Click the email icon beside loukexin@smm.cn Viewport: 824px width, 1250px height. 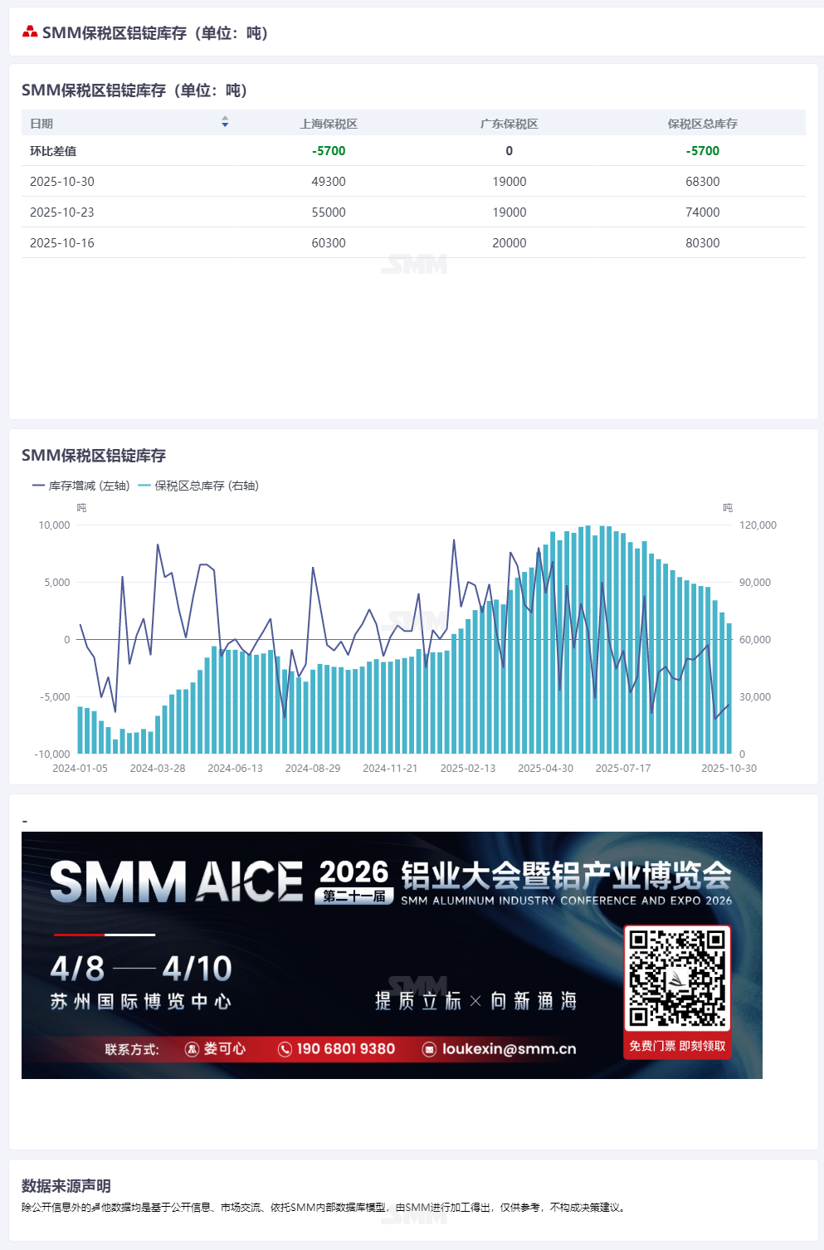tap(429, 1049)
